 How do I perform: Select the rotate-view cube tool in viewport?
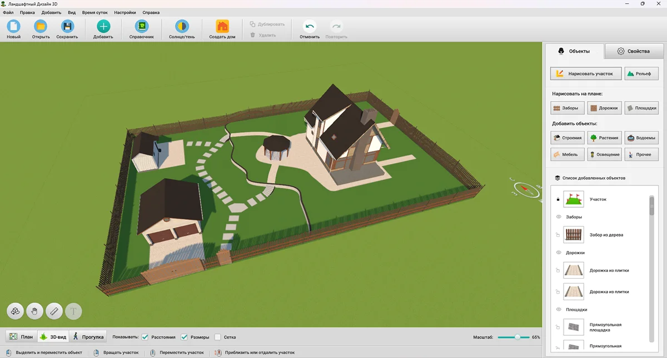tap(16, 311)
